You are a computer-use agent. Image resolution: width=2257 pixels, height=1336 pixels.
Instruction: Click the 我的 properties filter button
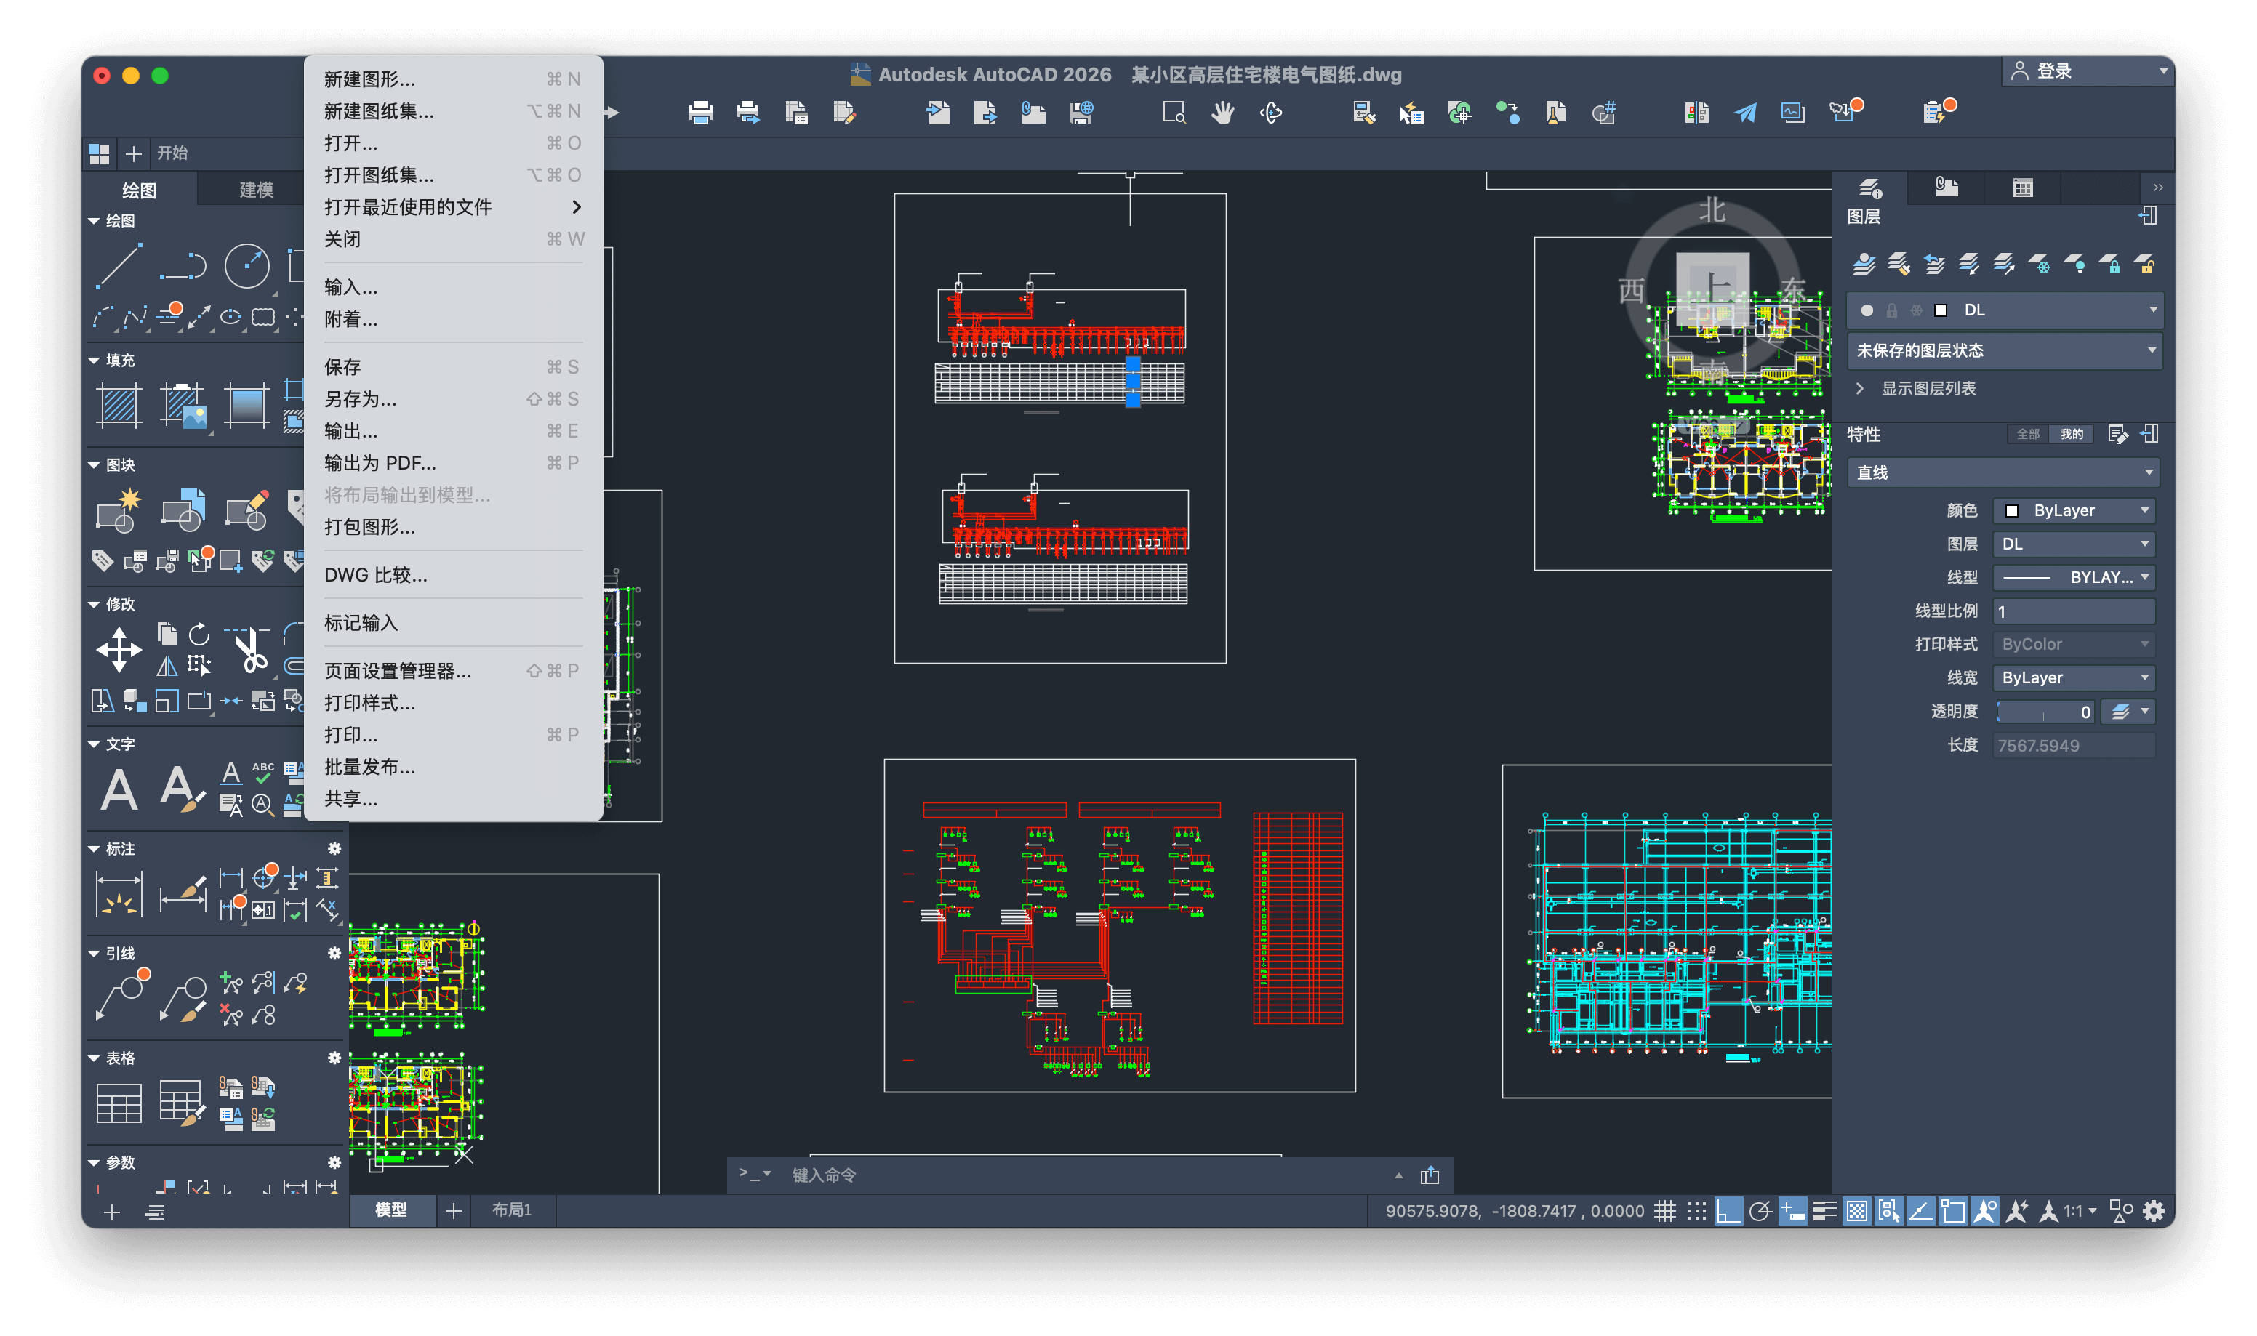pyautogui.click(x=2071, y=434)
